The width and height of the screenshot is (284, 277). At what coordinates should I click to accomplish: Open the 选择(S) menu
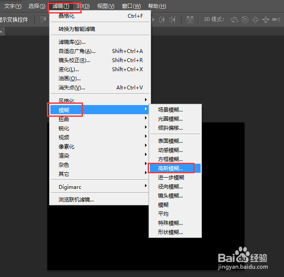click(37, 6)
